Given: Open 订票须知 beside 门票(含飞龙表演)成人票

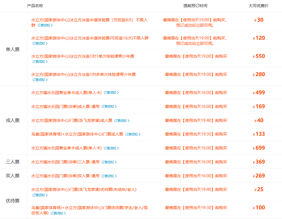Looking at the screenshot, I should tap(122, 121).
